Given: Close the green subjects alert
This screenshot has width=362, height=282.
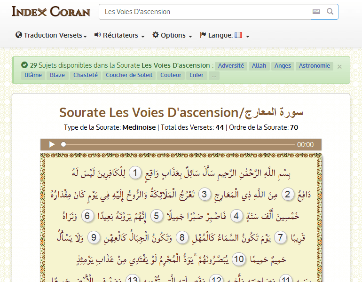Looking at the screenshot, I should point(339,66).
